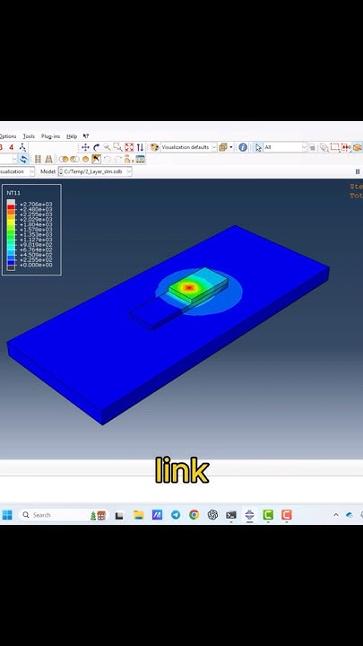The width and height of the screenshot is (363, 646).
Task: Click the selection arrow cursor icon
Action: (258, 147)
